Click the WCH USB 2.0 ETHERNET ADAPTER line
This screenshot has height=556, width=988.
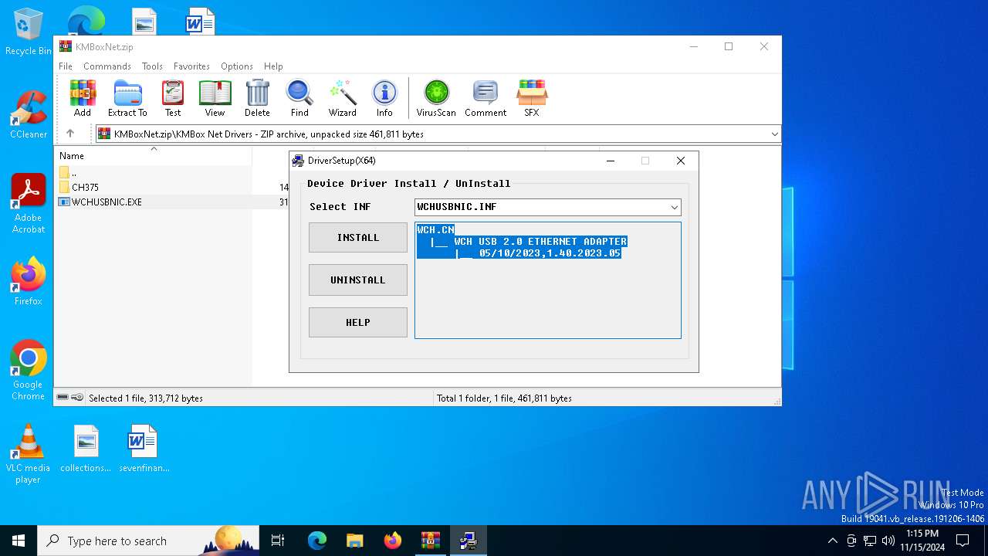(x=540, y=242)
